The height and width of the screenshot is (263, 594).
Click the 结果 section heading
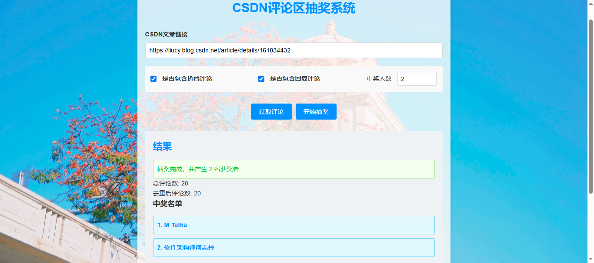coord(162,146)
